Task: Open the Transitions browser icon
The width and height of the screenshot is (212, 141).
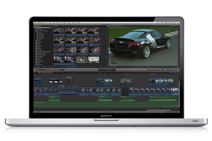Action: pos(166,70)
